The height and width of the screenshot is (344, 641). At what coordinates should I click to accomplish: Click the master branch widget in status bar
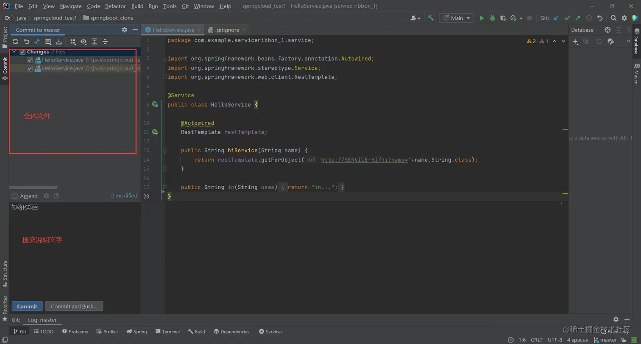(x=605, y=340)
